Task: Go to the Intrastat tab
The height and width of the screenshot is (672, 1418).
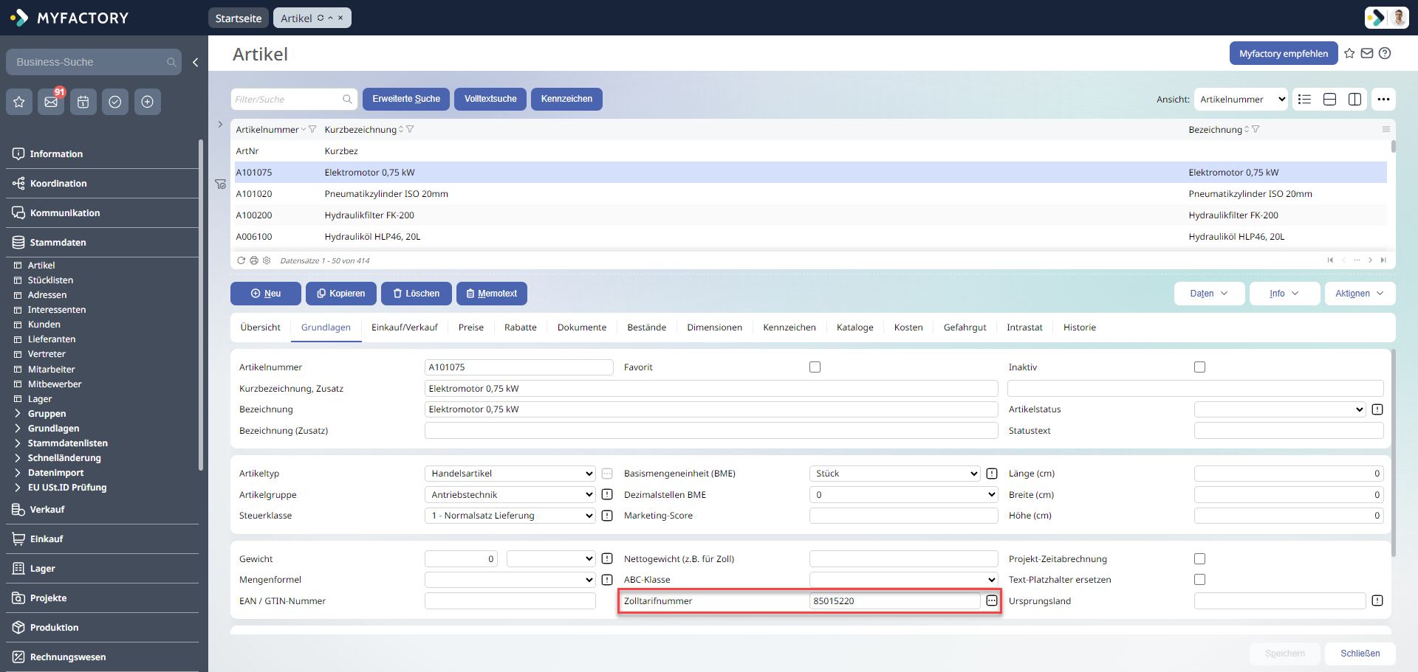Action: [x=1024, y=328]
